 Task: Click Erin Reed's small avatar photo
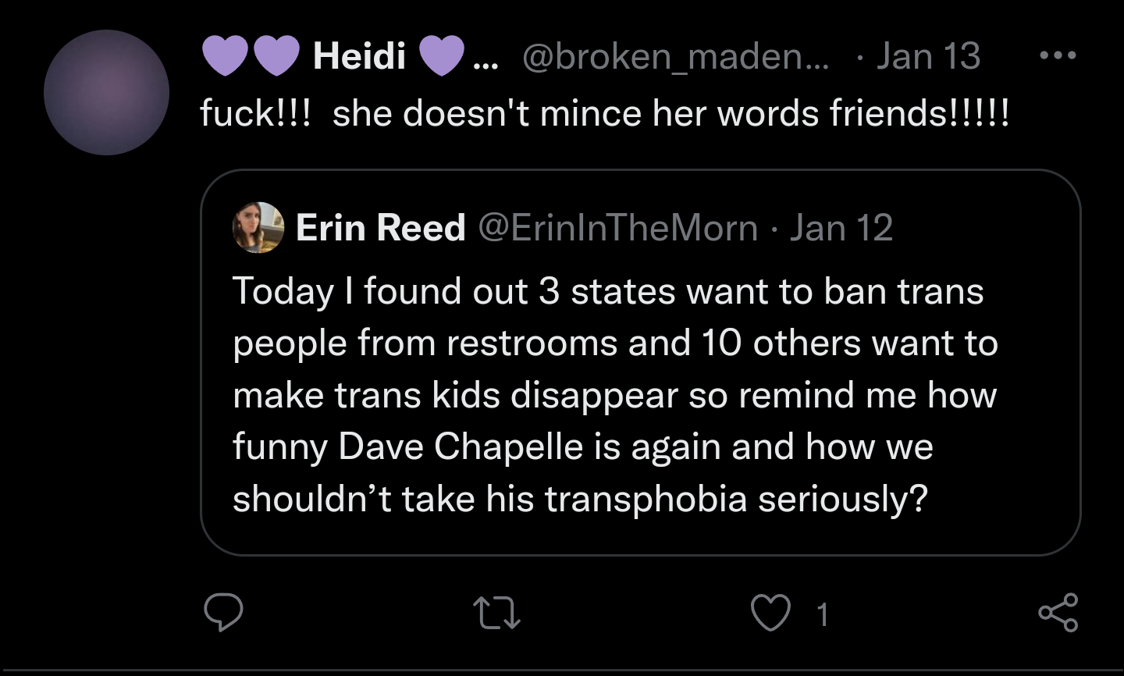258,228
